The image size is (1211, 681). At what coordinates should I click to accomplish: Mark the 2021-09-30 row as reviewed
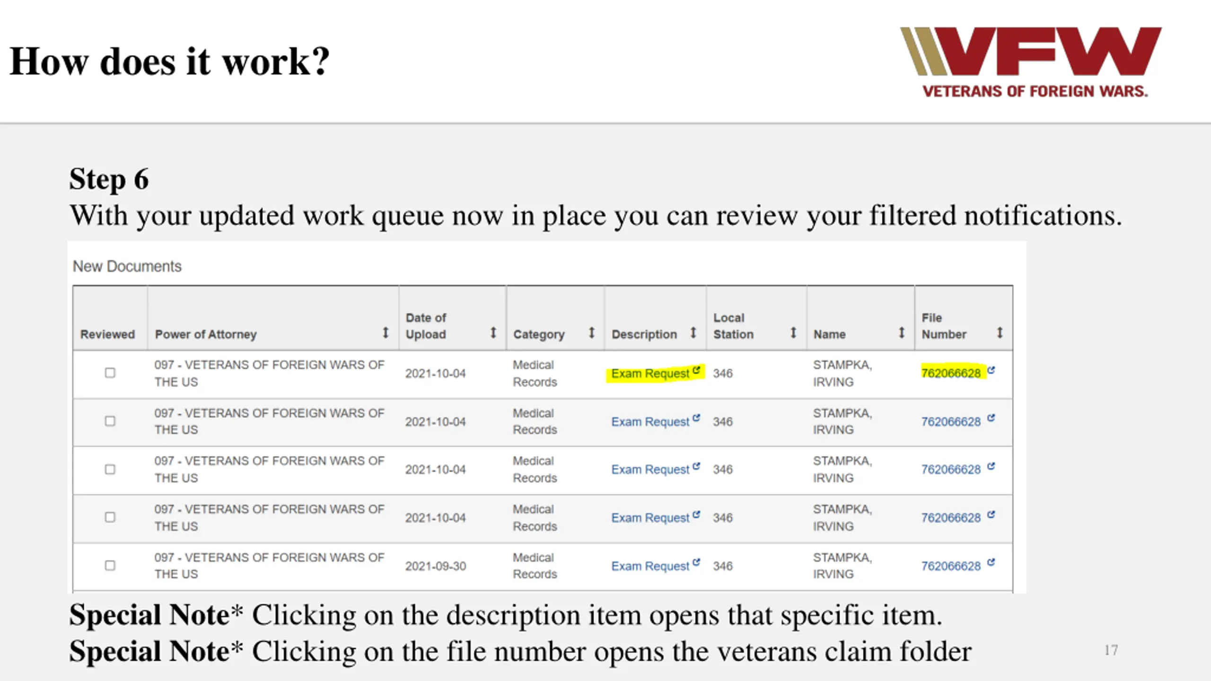coord(110,566)
